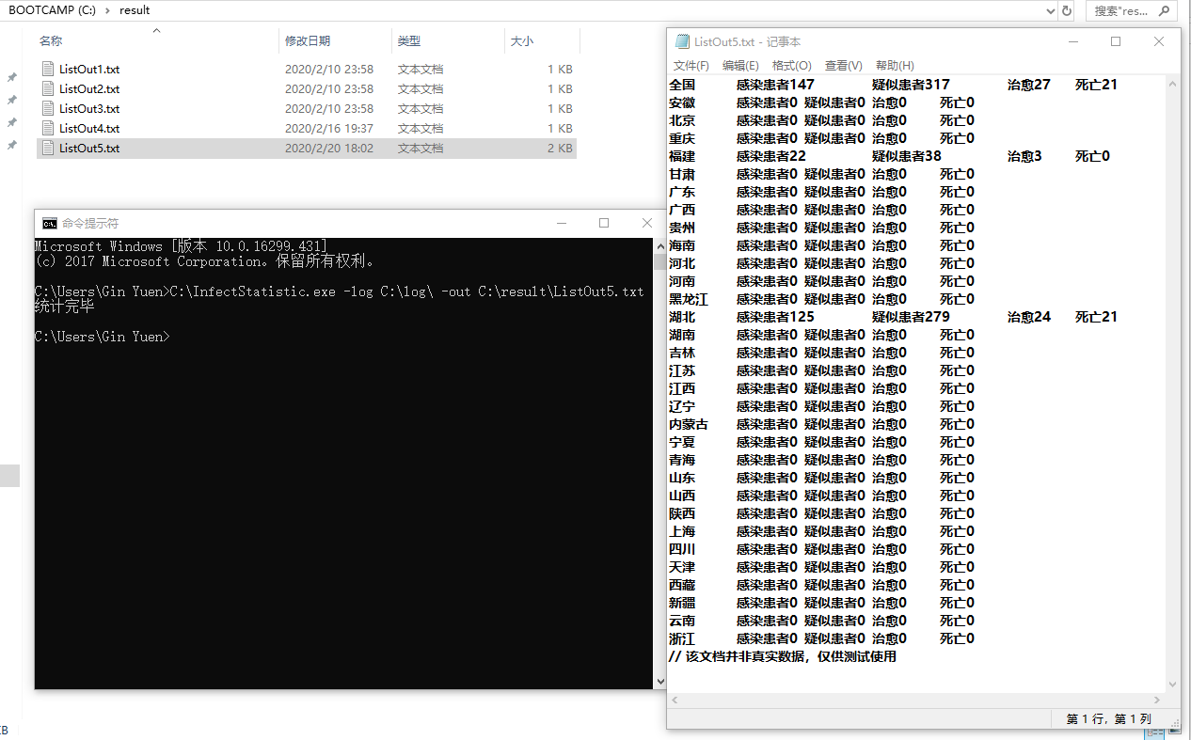Screen dimensions: 1191x740
Task: Click Notepad vertical scrollbar up arrow
Action: (x=1172, y=84)
